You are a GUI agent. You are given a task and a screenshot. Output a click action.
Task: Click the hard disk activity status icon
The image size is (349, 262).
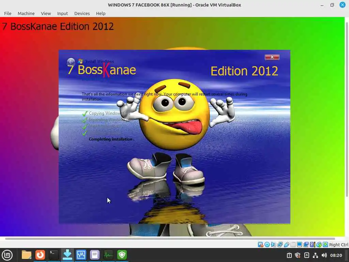tap(260, 245)
